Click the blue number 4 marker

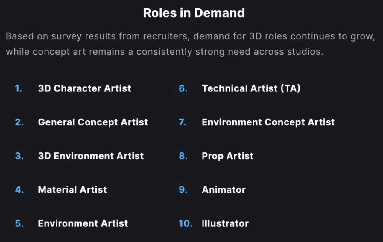[19, 190]
